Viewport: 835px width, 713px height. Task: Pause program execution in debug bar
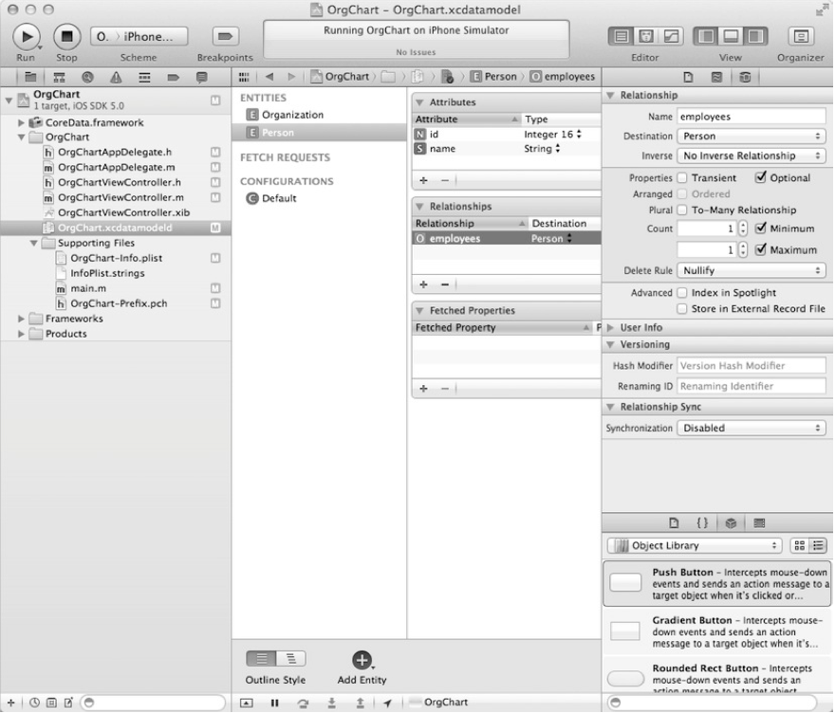click(x=275, y=703)
